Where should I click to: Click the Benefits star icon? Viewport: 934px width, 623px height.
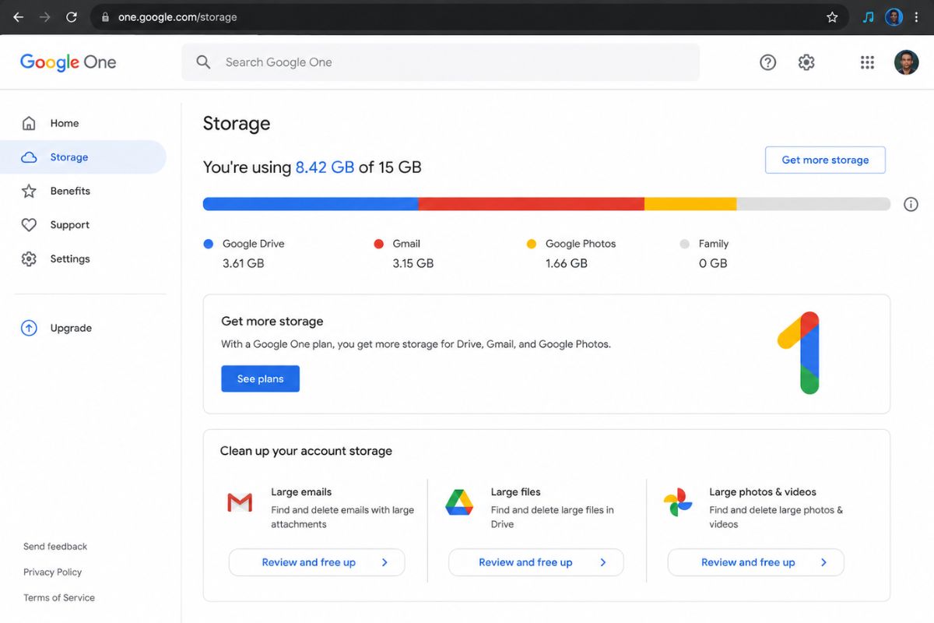(x=29, y=191)
